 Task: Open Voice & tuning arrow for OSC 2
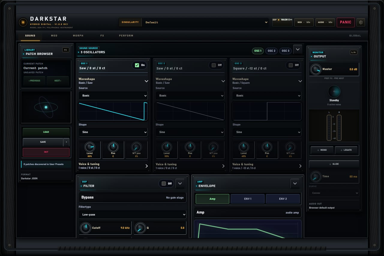click(223, 166)
